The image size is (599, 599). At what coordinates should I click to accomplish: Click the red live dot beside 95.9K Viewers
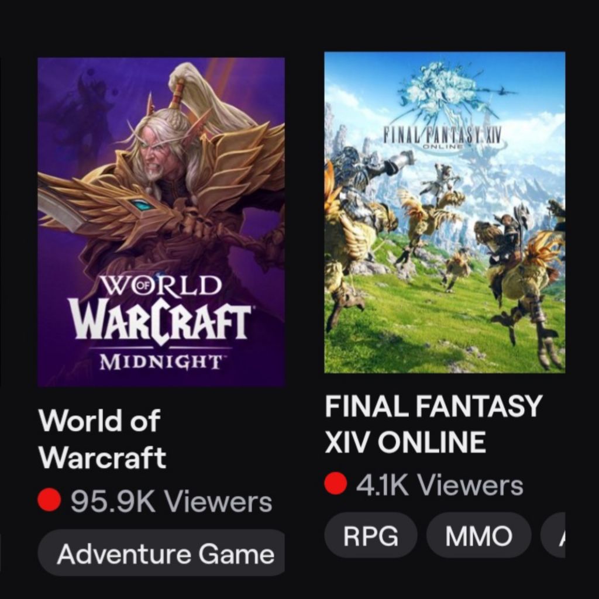click(49, 501)
